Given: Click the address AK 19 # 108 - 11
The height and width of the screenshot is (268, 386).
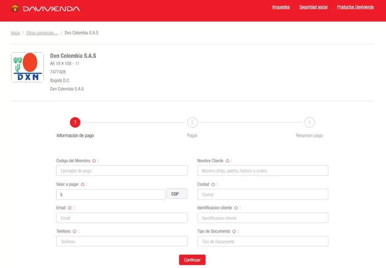Looking at the screenshot, I should tap(65, 64).
